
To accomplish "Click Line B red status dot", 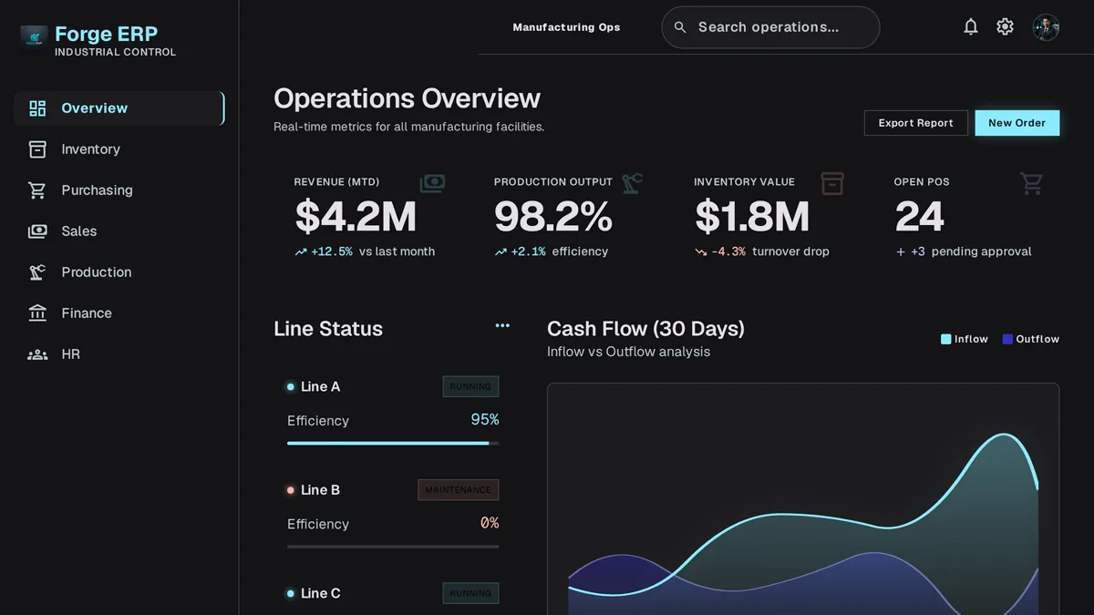I will 291,490.
